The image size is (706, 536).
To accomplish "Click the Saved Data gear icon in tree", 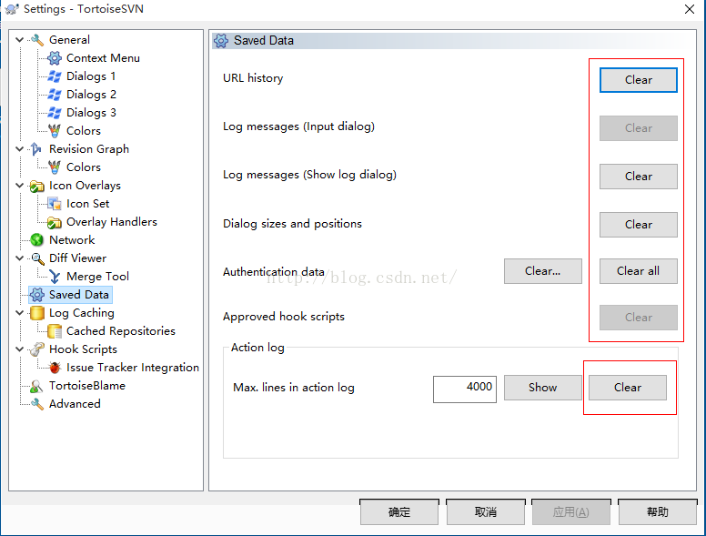I will [37, 295].
